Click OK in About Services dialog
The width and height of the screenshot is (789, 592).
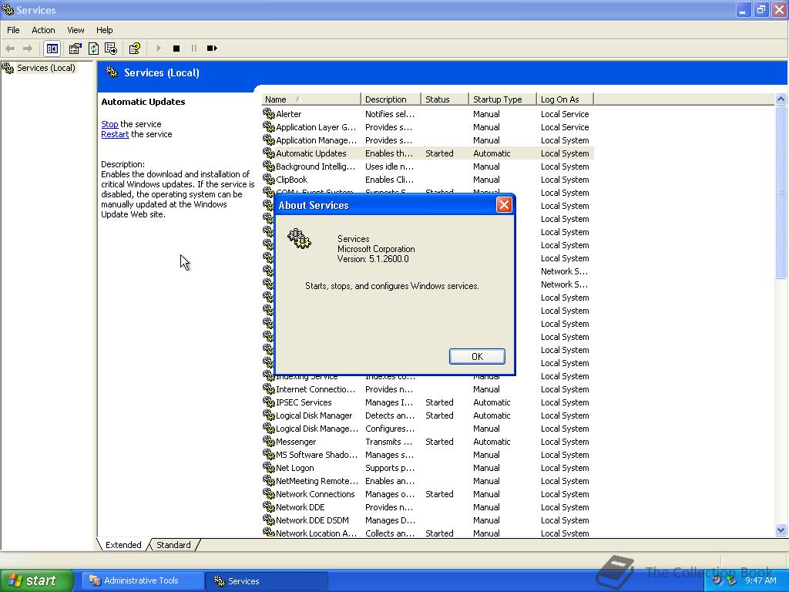(x=477, y=356)
